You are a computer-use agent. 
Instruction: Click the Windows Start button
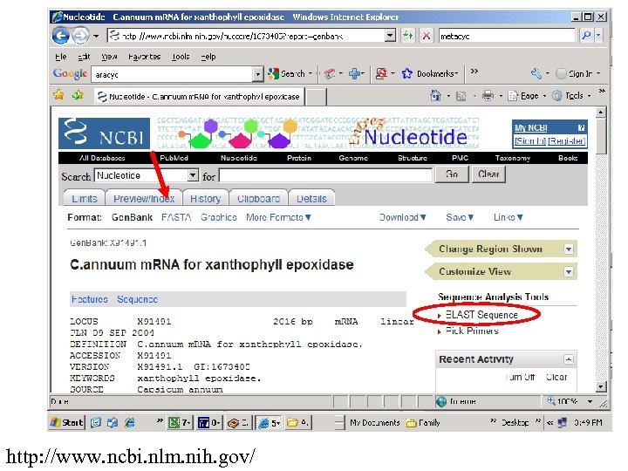coord(67,422)
